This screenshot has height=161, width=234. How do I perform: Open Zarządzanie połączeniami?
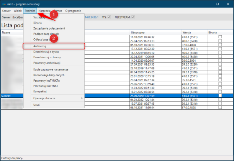coord(49,28)
